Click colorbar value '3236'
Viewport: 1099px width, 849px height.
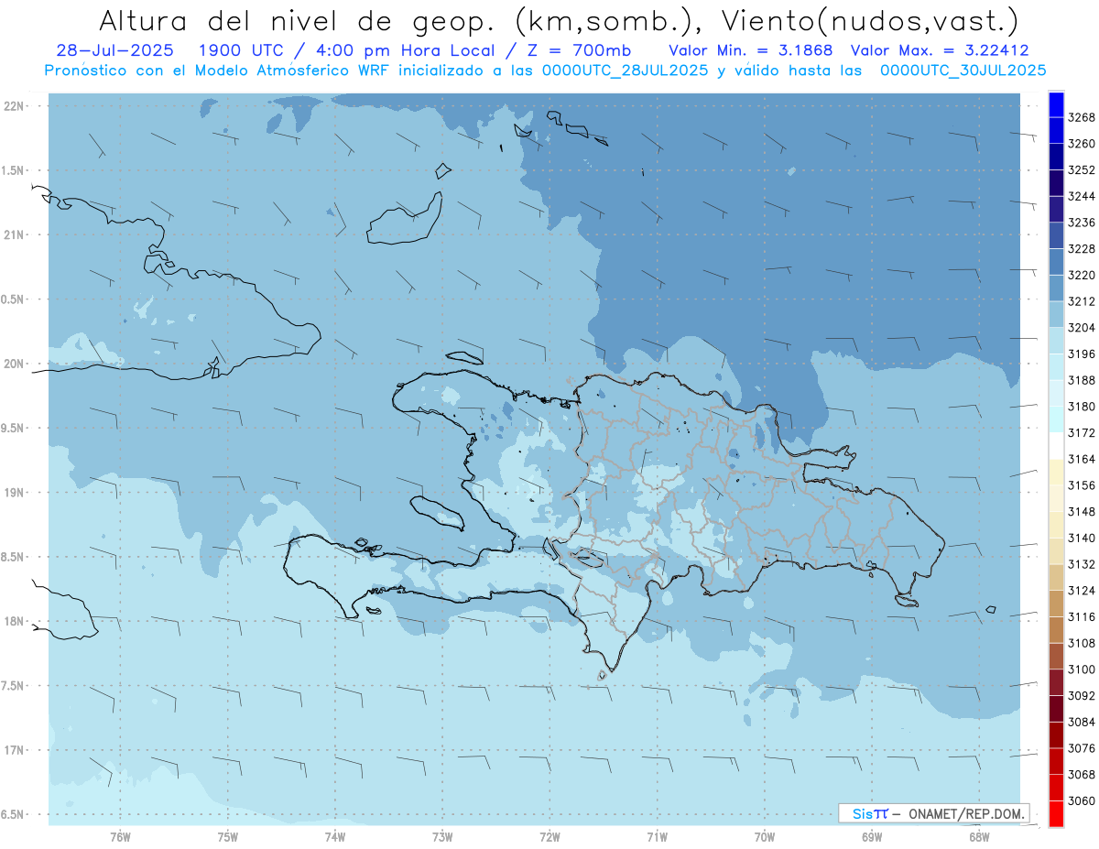click(x=1082, y=223)
